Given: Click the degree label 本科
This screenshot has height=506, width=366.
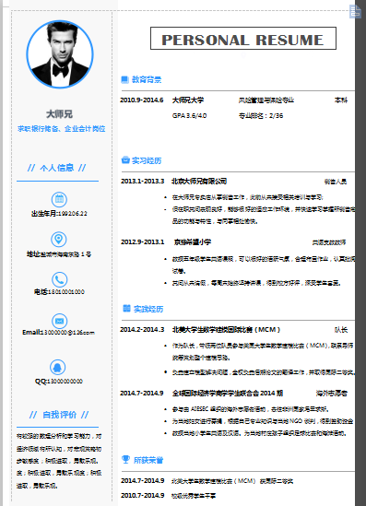Looking at the screenshot, I should 341,100.
